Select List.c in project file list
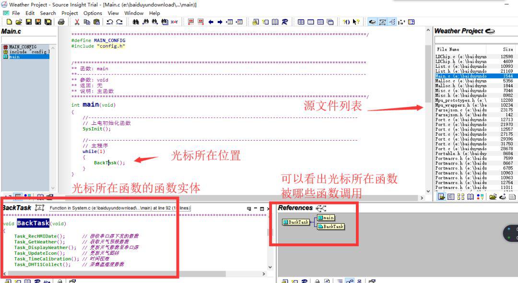 [x=474, y=66]
